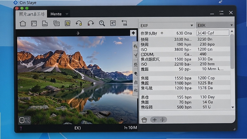Select the row with 70 bpn

[185, 102]
